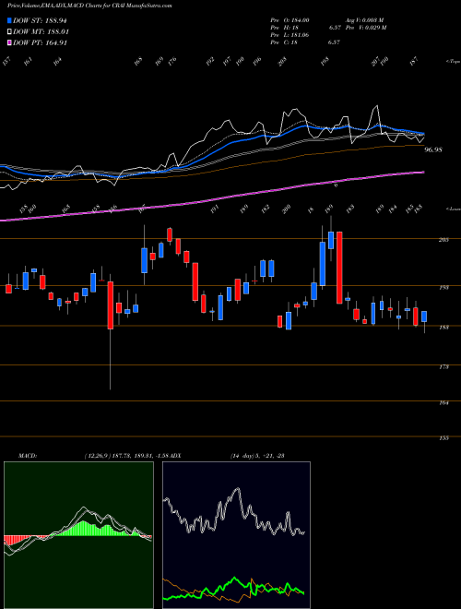
Task: Click the 164 price axis label
Action: pyautogui.click(x=443, y=403)
